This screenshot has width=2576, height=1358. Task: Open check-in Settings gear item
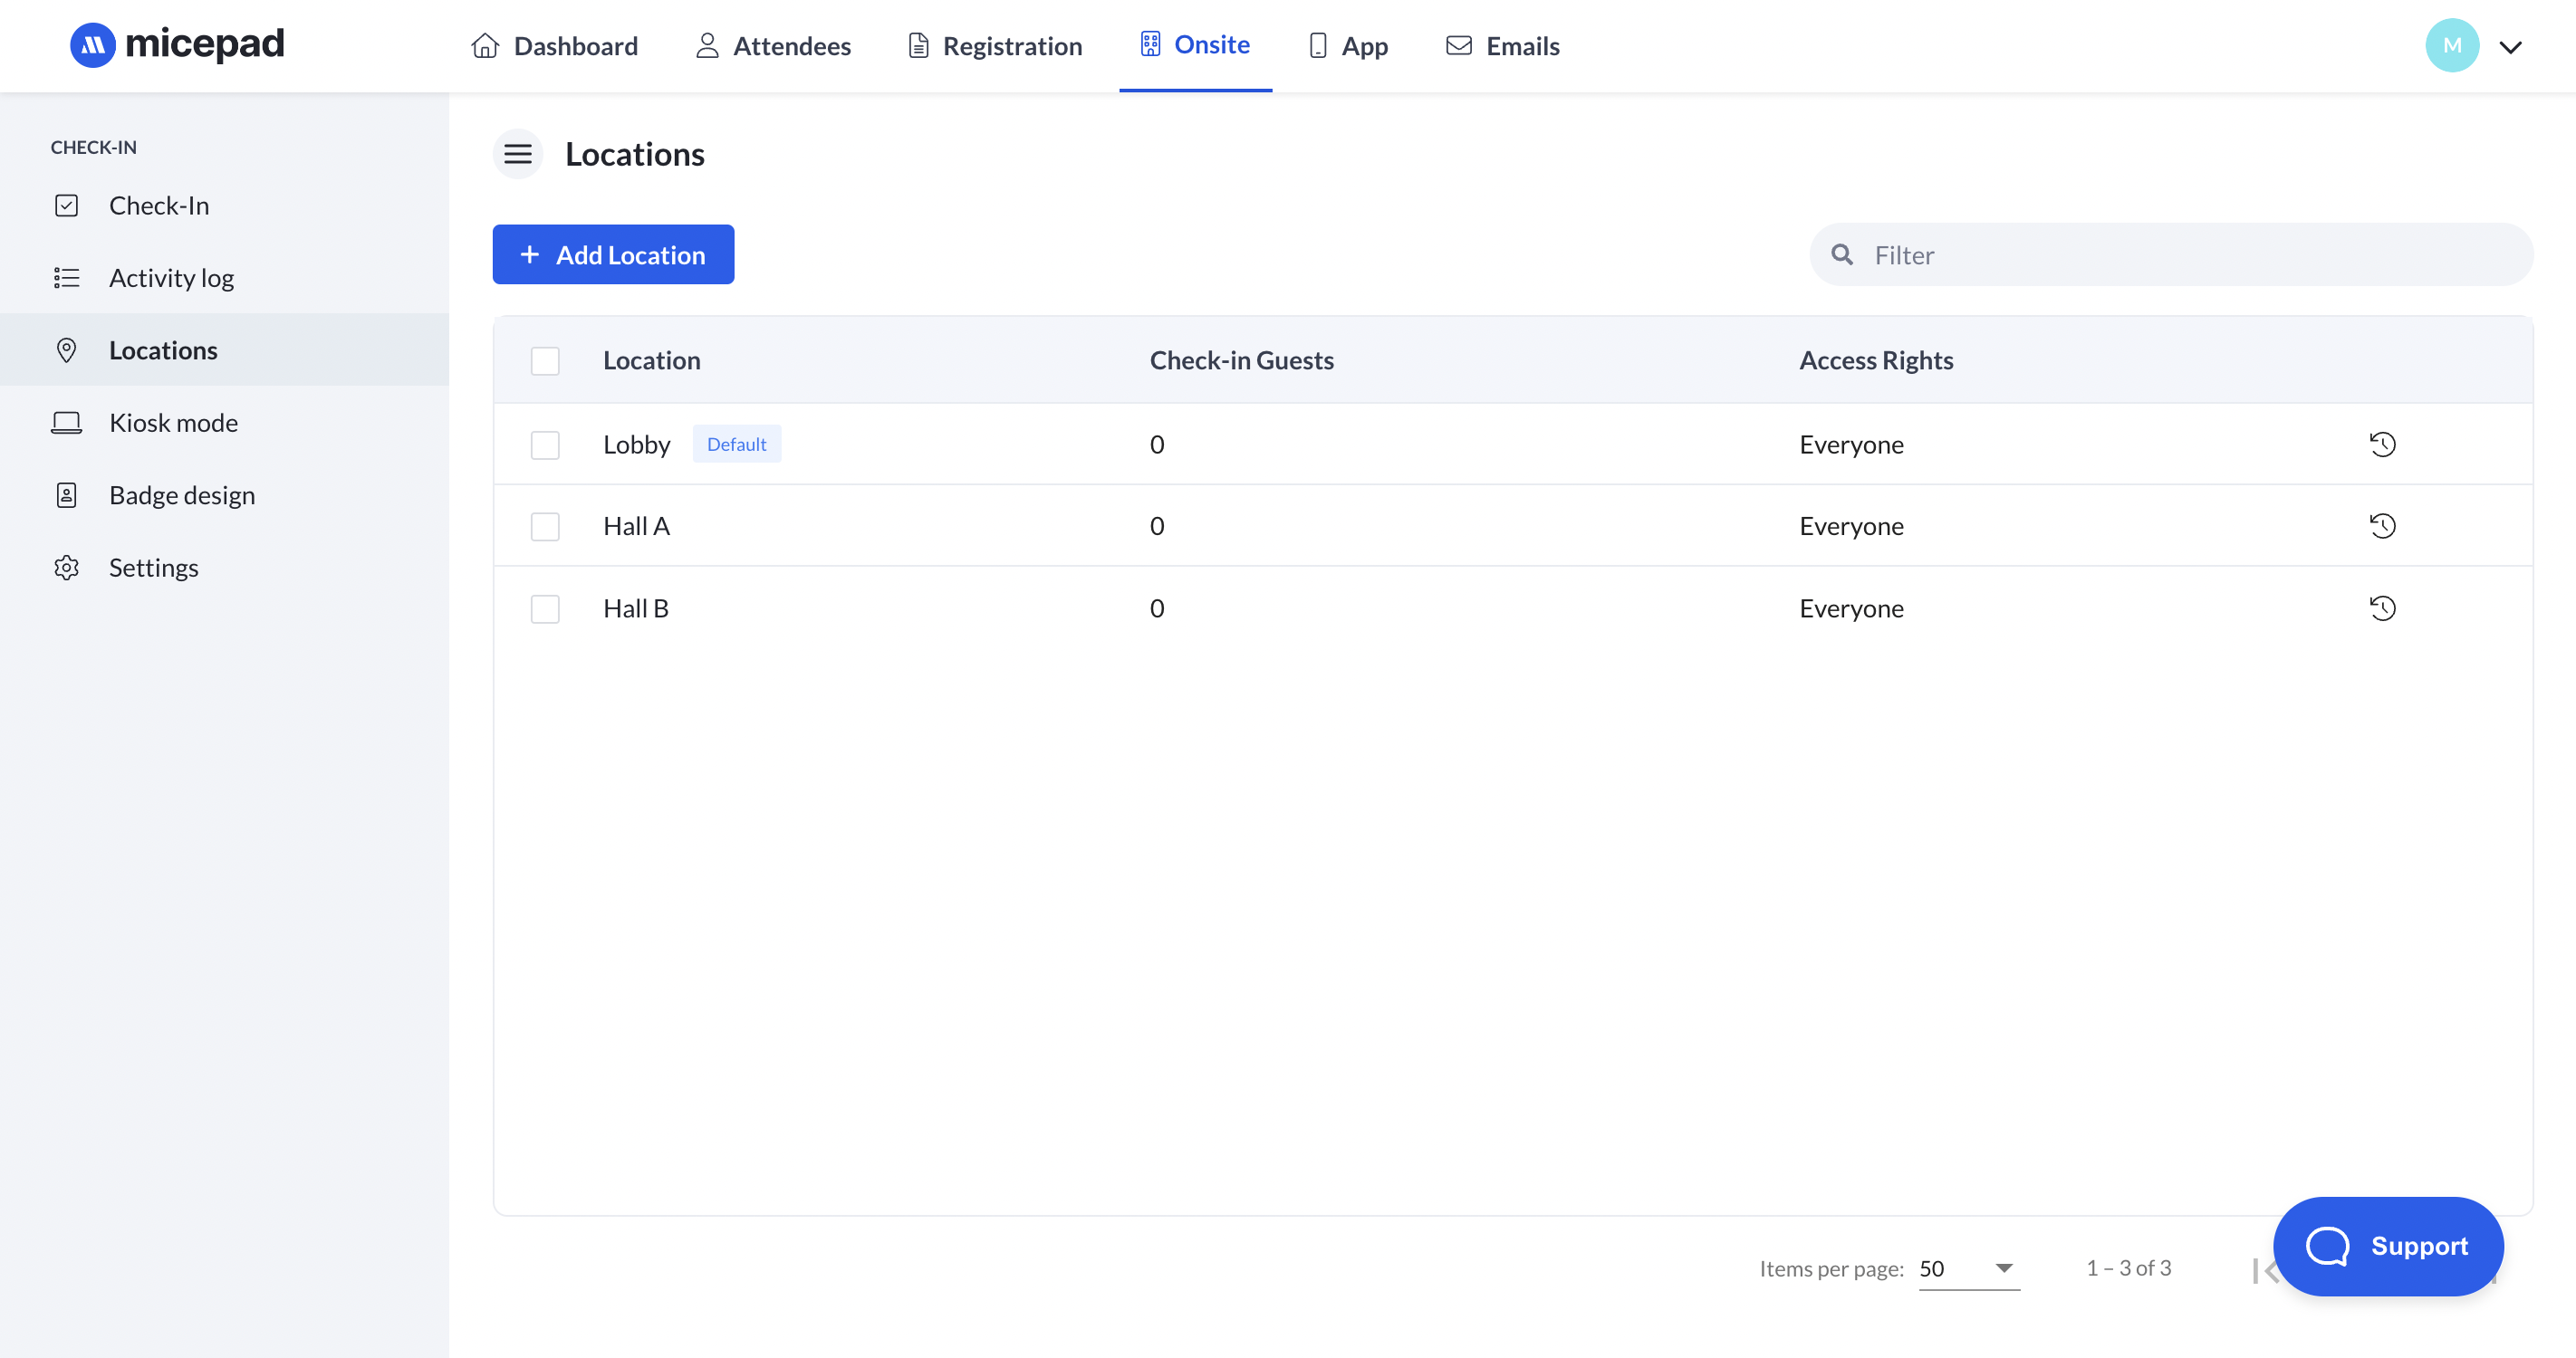153,568
